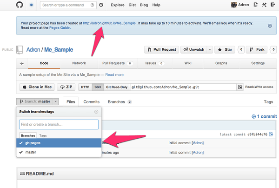Open Help in top navigation

click(x=156, y=5)
